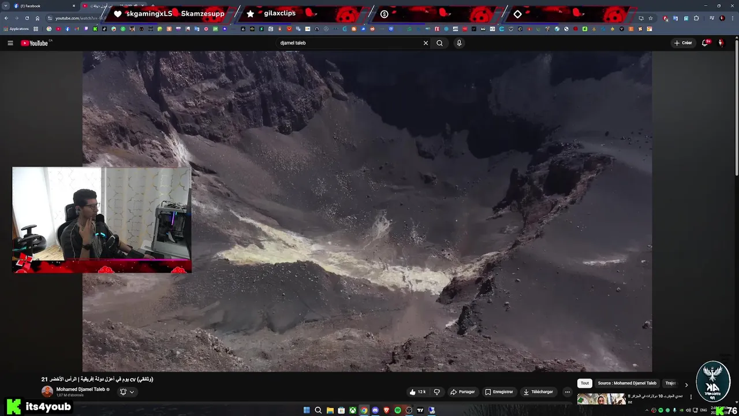This screenshot has width=739, height=416.
Task: Click the video player area
Action: click(367, 211)
